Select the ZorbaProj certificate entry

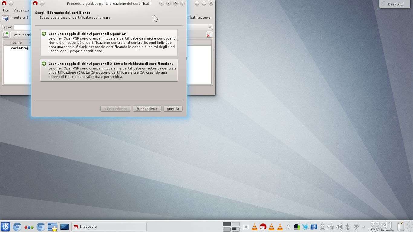tap(21, 48)
